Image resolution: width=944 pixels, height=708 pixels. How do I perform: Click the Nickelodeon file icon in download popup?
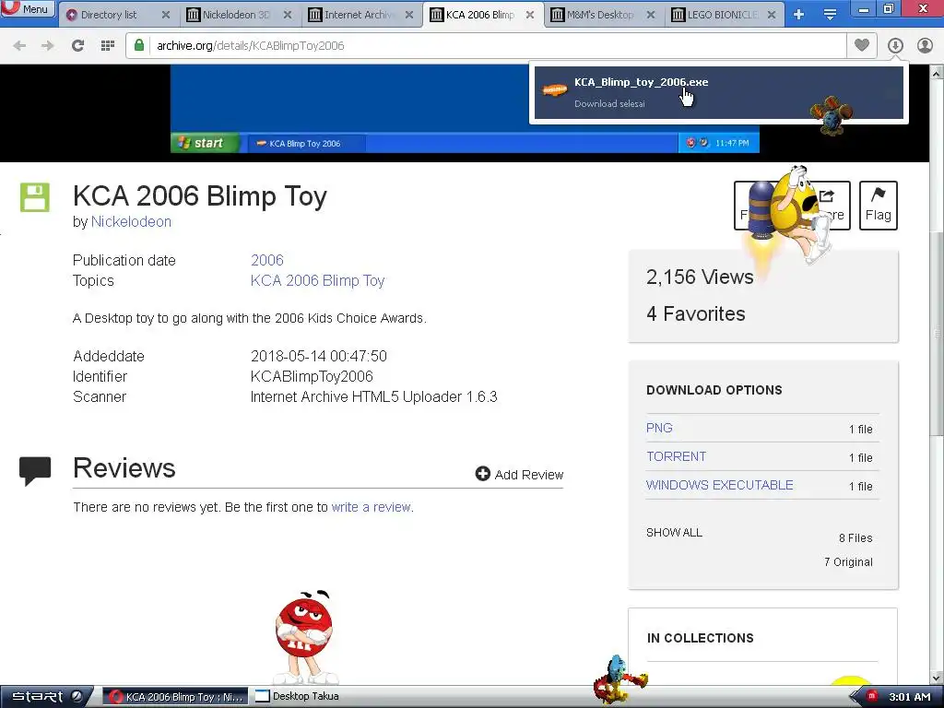pyautogui.click(x=554, y=89)
